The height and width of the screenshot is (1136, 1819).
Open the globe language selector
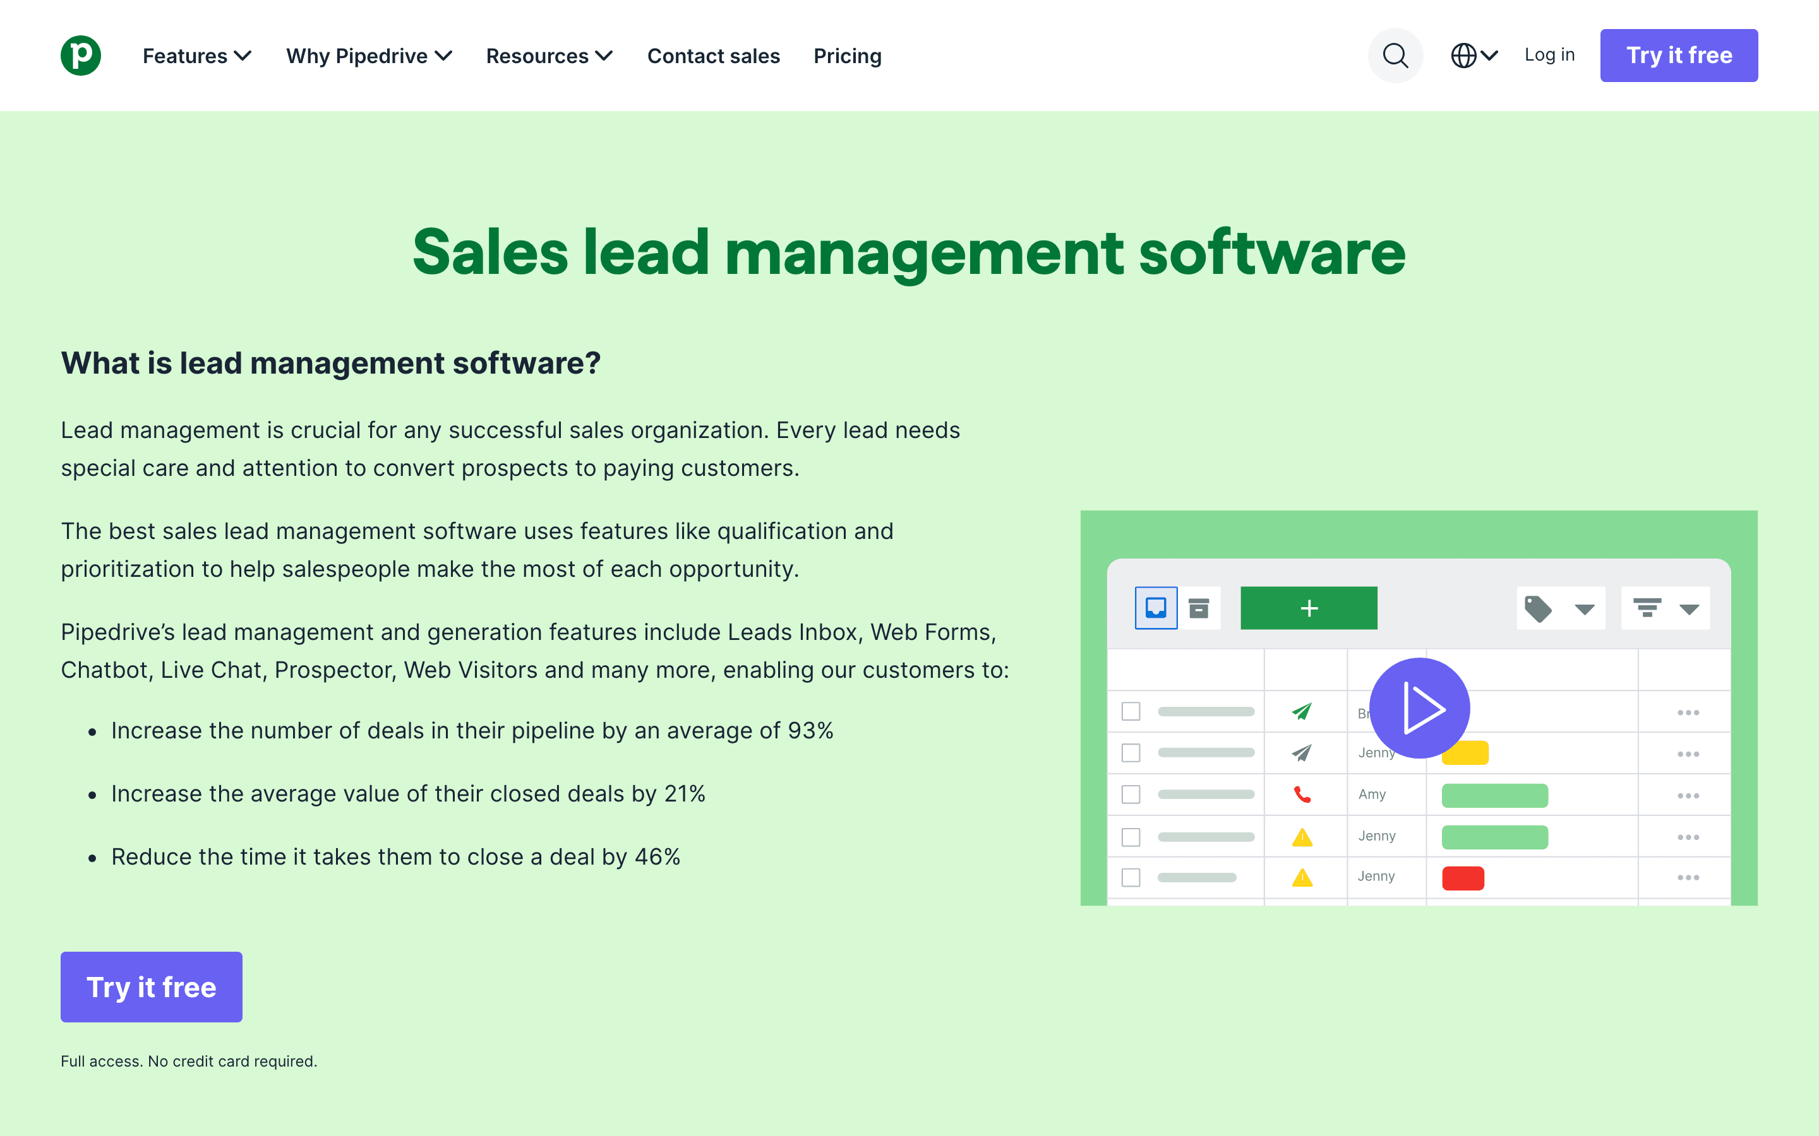pyautogui.click(x=1474, y=56)
